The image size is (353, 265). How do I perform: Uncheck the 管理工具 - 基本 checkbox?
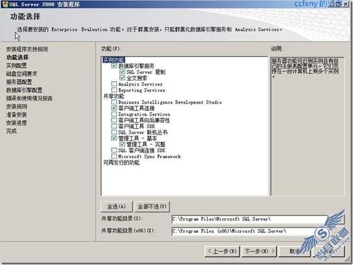click(x=114, y=138)
